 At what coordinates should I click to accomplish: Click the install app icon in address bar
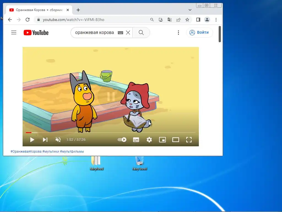pyautogui.click(x=161, y=20)
